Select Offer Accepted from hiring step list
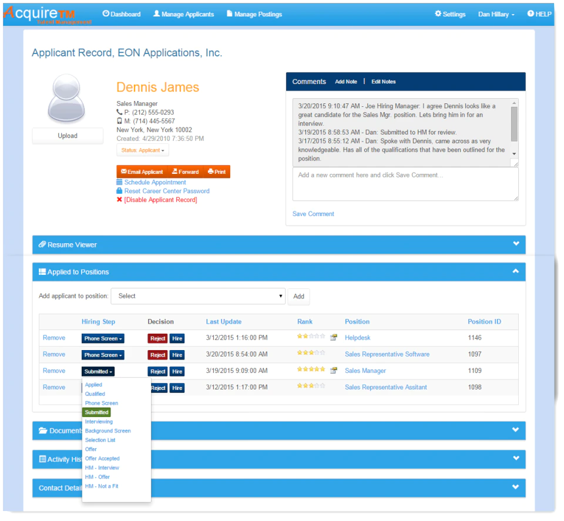 pos(102,459)
